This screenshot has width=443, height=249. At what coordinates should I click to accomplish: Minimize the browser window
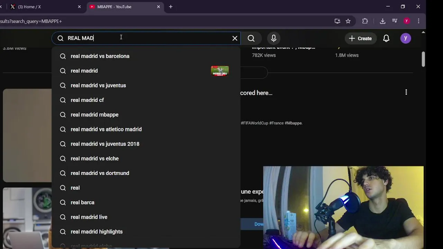(x=388, y=7)
